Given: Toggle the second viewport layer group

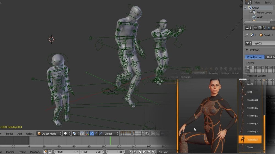Looking at the screenshot, I should click(138, 133).
